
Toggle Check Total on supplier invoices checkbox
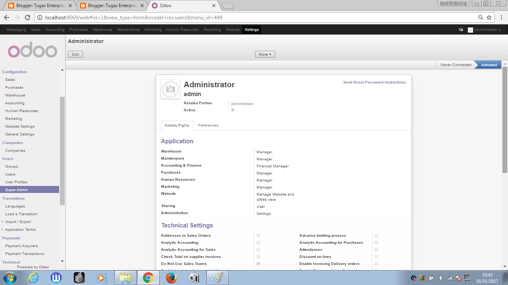[258, 256]
